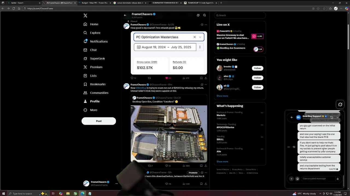Click the Post button
350x196 pixels.
99,121
